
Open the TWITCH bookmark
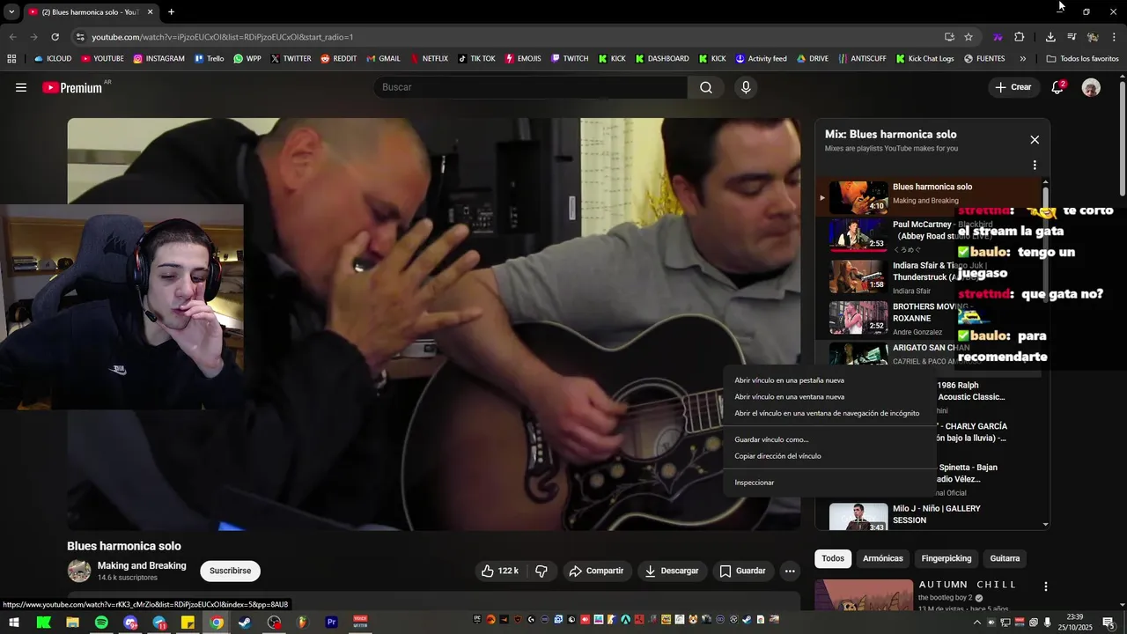[570, 59]
